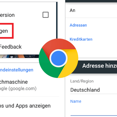Toggle the An autofill switch row
Screen dimensions: 117x117
(91, 10)
